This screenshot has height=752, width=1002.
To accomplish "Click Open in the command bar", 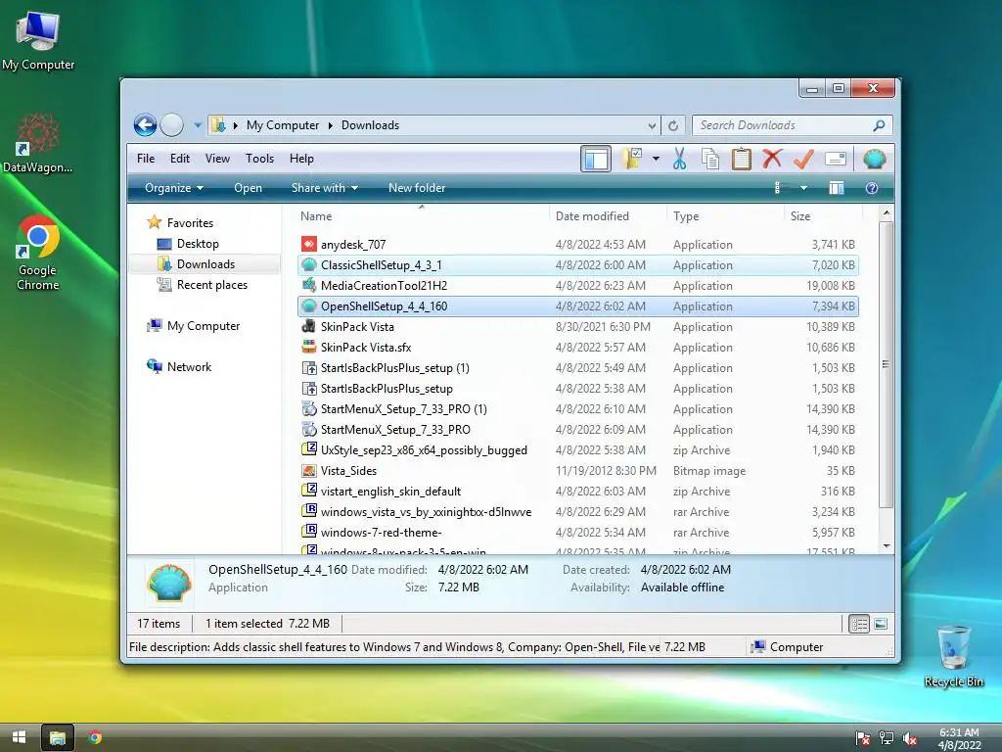I will 248,188.
